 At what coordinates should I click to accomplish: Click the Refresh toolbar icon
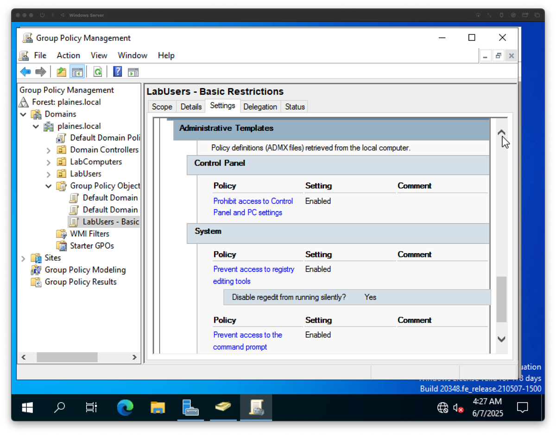click(97, 72)
